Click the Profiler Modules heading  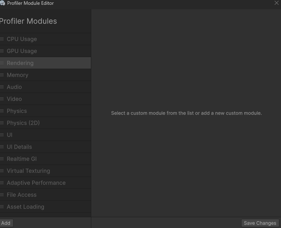(x=28, y=21)
